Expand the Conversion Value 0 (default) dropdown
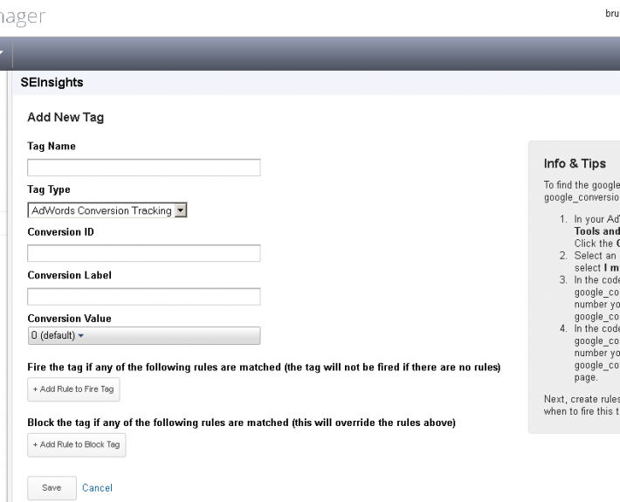This screenshot has height=502, width=620. [x=144, y=336]
